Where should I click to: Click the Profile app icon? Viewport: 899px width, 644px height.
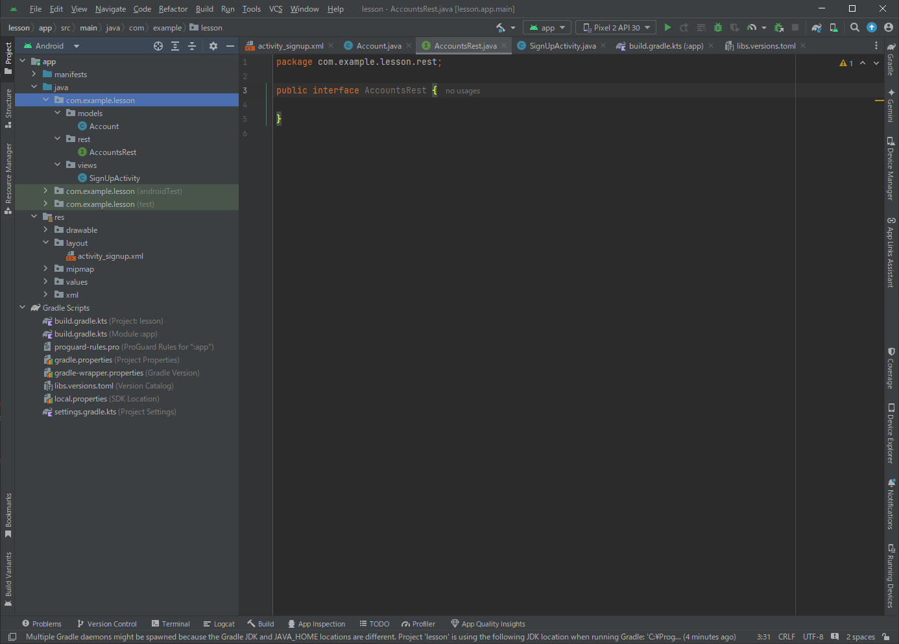(752, 27)
